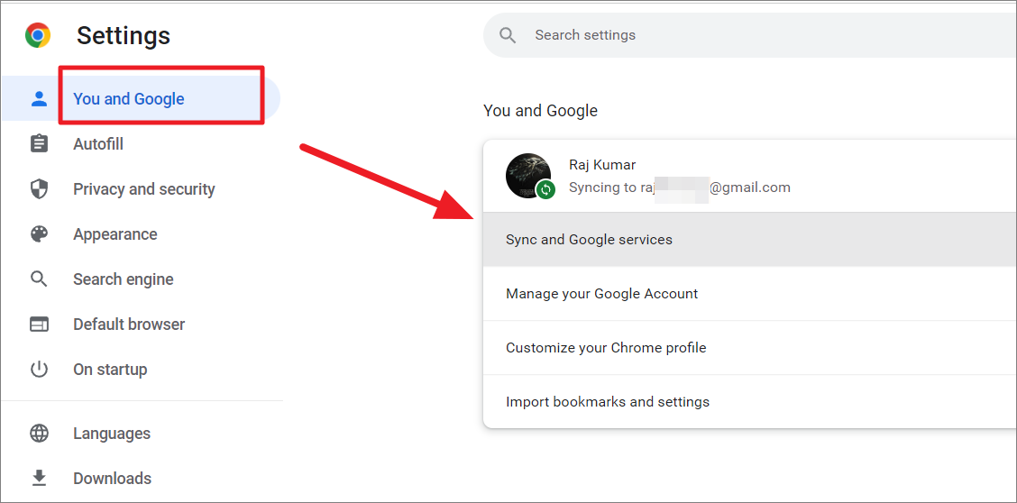The width and height of the screenshot is (1017, 503).
Task: Open Languages settings
Action: [x=112, y=433]
